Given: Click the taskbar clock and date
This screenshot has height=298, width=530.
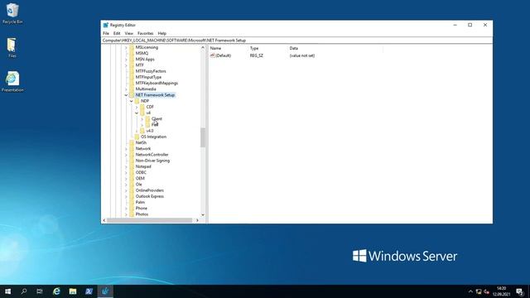Looking at the screenshot, I should (501, 291).
